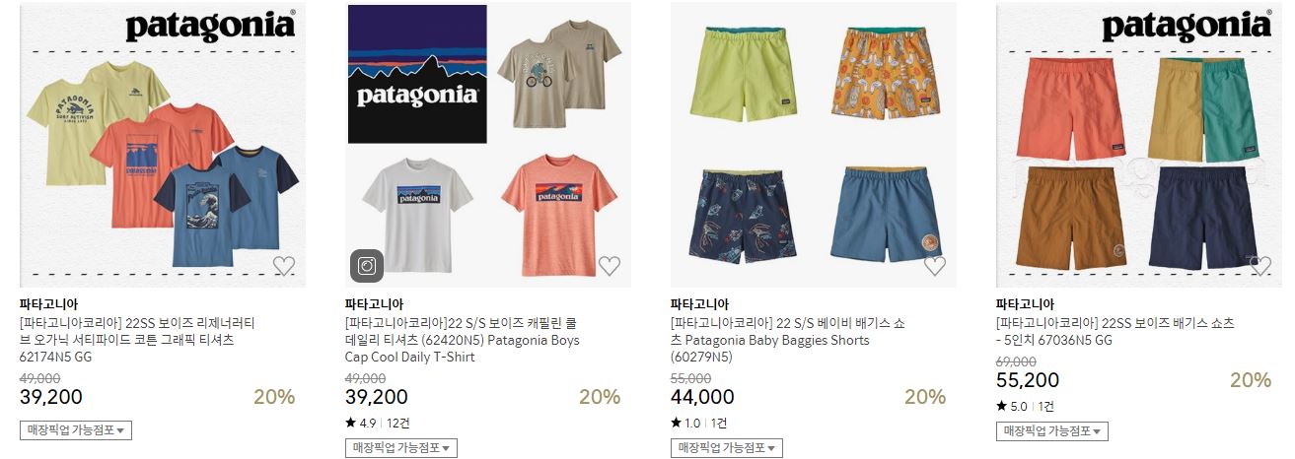The height and width of the screenshot is (459, 1295).
Task: Add the graphic t-shirts set to wishlist
Action: pos(284,266)
